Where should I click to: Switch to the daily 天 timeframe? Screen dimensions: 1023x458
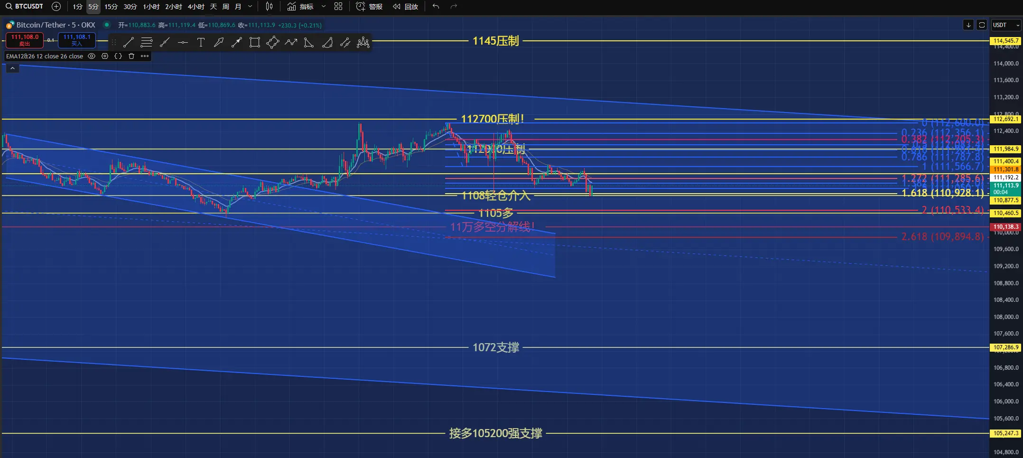point(214,7)
